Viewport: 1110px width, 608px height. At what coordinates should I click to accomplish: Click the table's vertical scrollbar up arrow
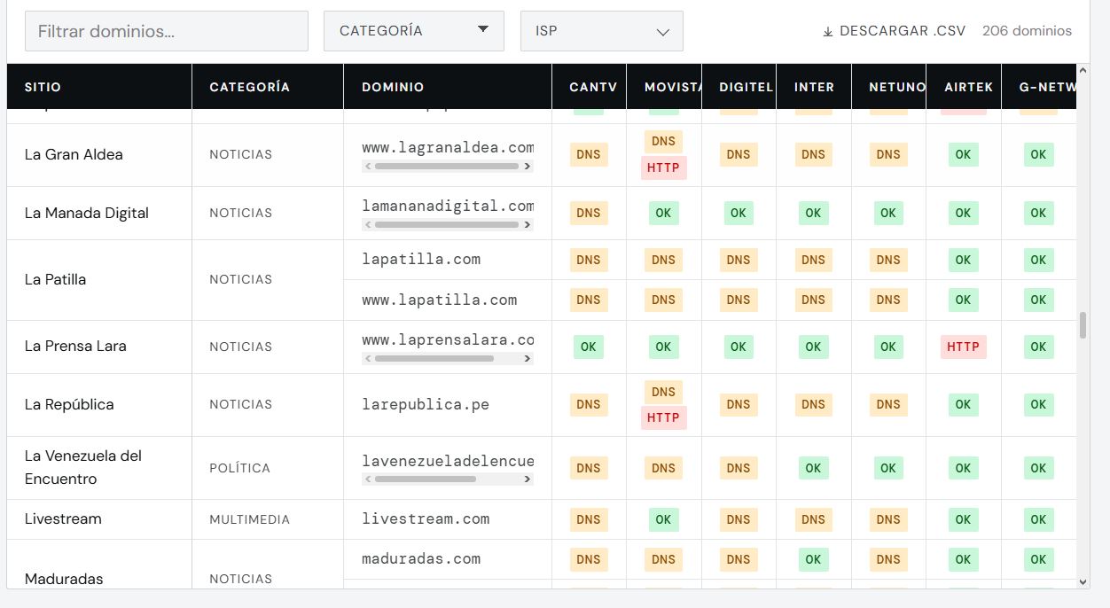1083,71
